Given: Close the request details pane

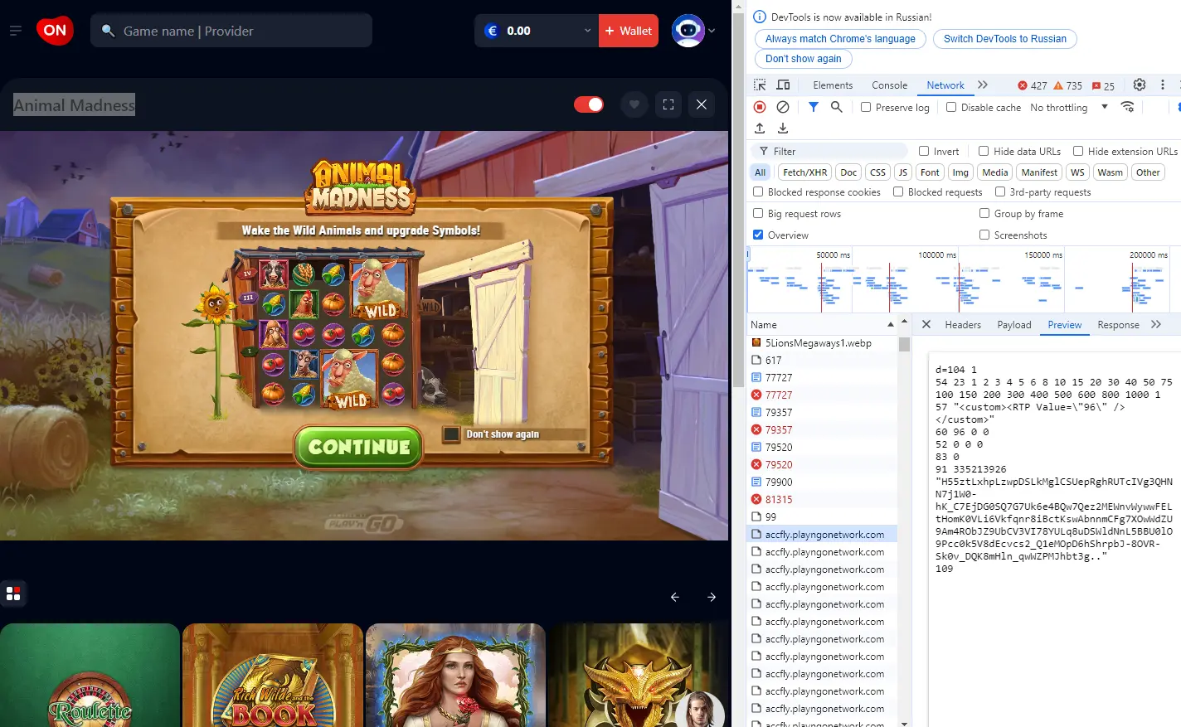Looking at the screenshot, I should 926,325.
